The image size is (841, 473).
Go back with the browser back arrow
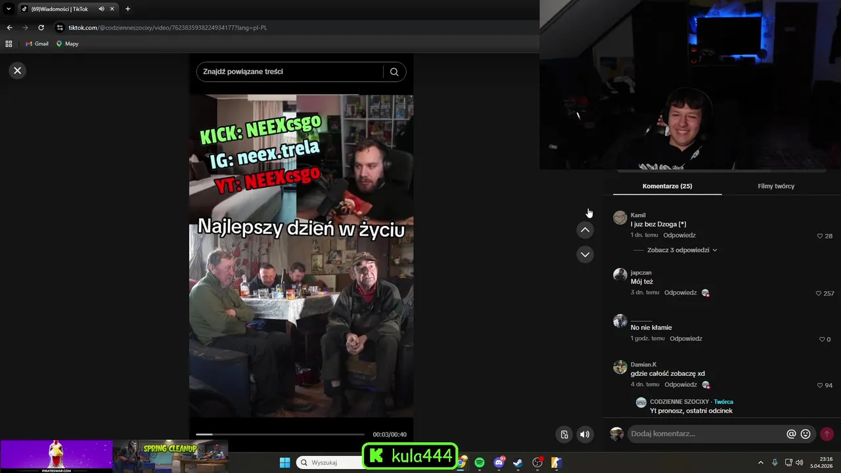coord(9,28)
